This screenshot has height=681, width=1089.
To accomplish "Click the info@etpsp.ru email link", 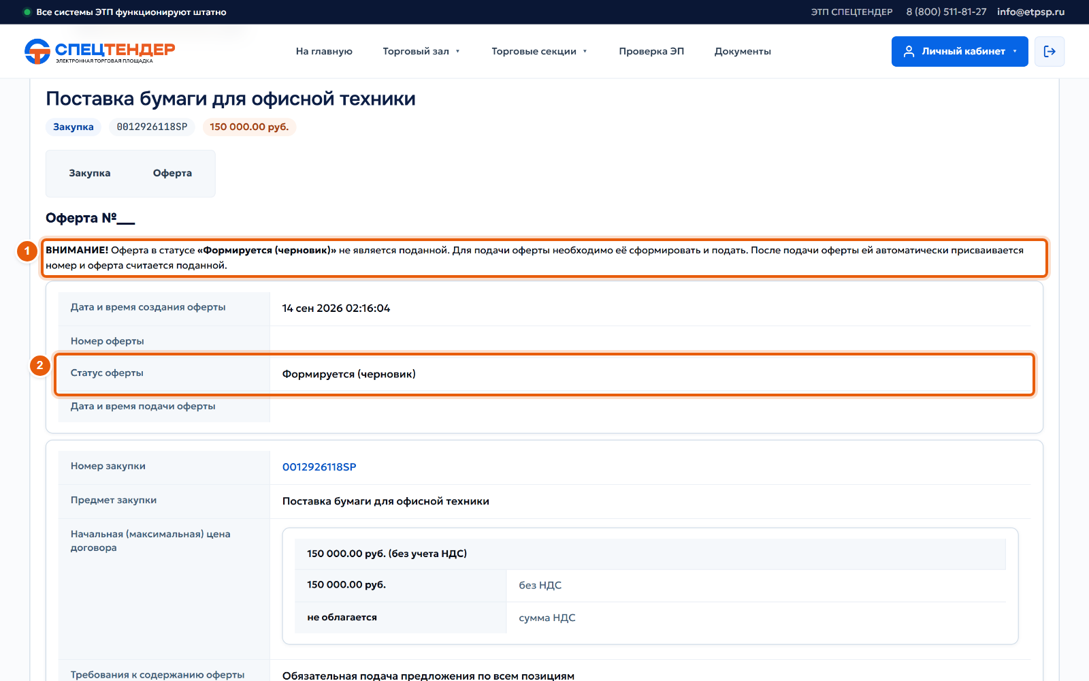I will (x=1030, y=12).
